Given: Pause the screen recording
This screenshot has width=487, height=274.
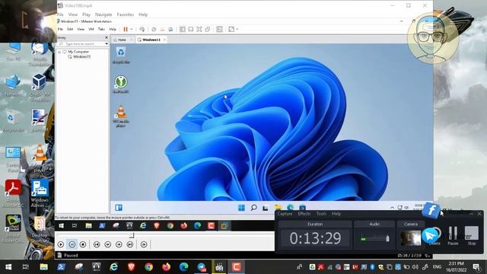Looking at the screenshot, I should tap(453, 235).
